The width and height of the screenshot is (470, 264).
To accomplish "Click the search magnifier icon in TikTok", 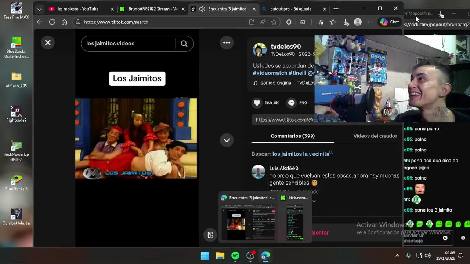I will click(184, 44).
